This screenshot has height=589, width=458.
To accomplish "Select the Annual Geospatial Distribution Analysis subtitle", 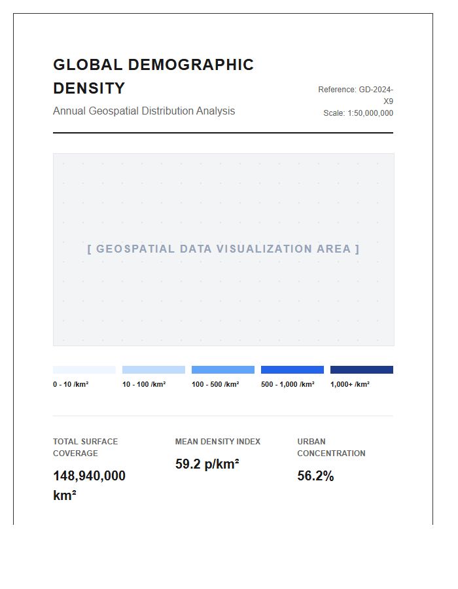I will [144, 111].
